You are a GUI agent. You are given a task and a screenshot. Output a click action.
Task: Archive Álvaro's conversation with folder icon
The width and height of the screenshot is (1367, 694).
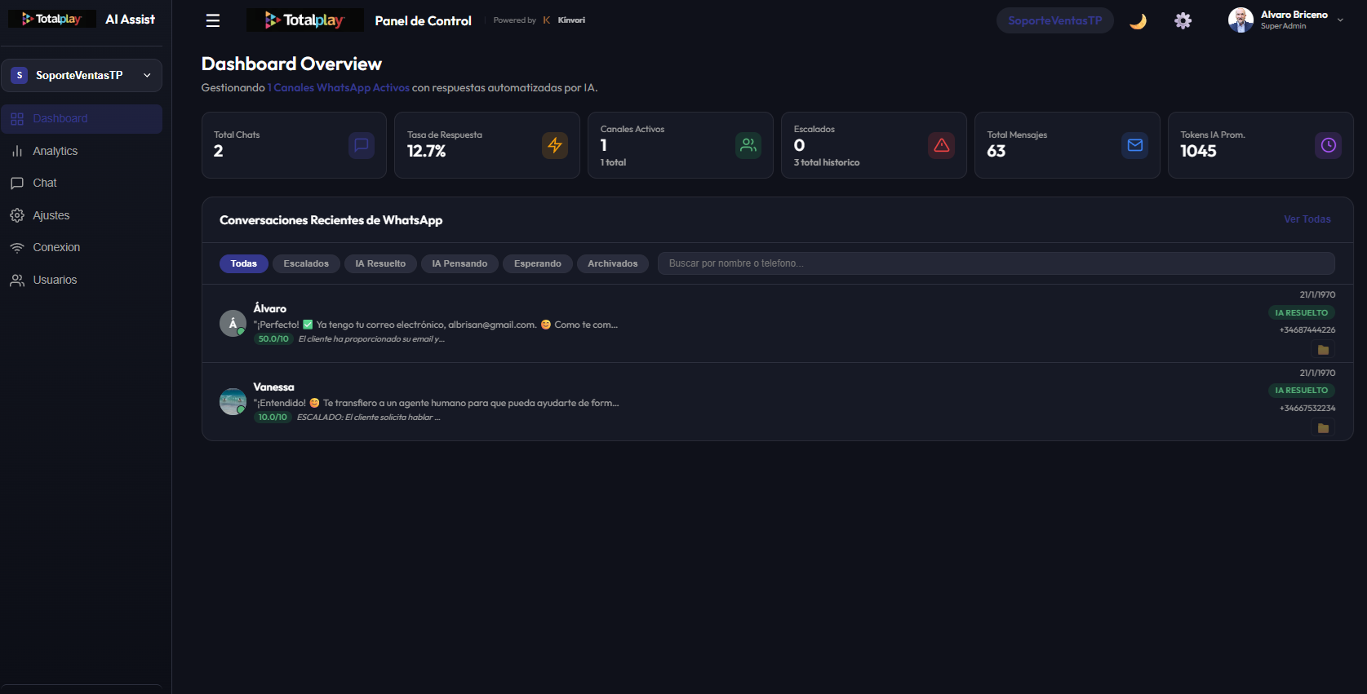pyautogui.click(x=1323, y=350)
